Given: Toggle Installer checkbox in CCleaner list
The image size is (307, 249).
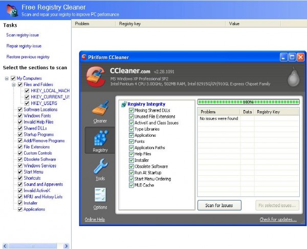Looking at the screenshot, I should tap(131, 160).
